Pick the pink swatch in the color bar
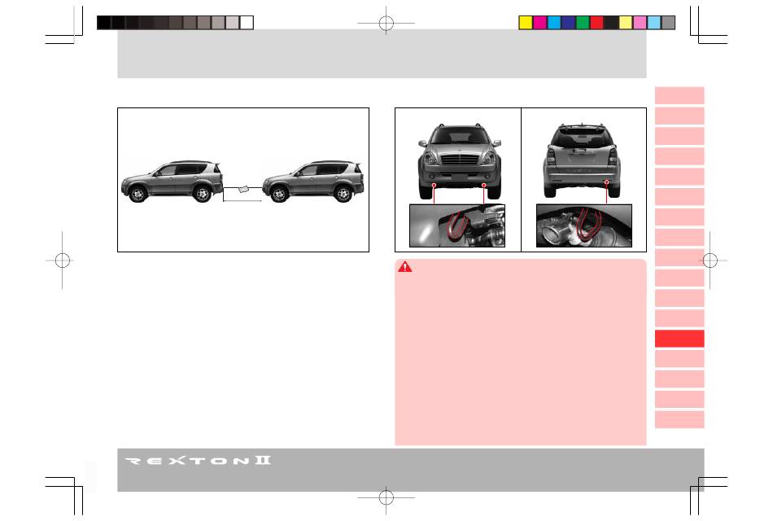Viewport: 773px width, 521px height. (x=640, y=23)
